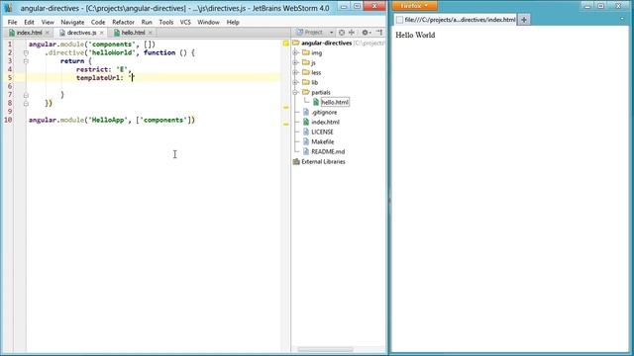This screenshot has width=634, height=356.
Task: Open the Edit menu
Action: 29,22
